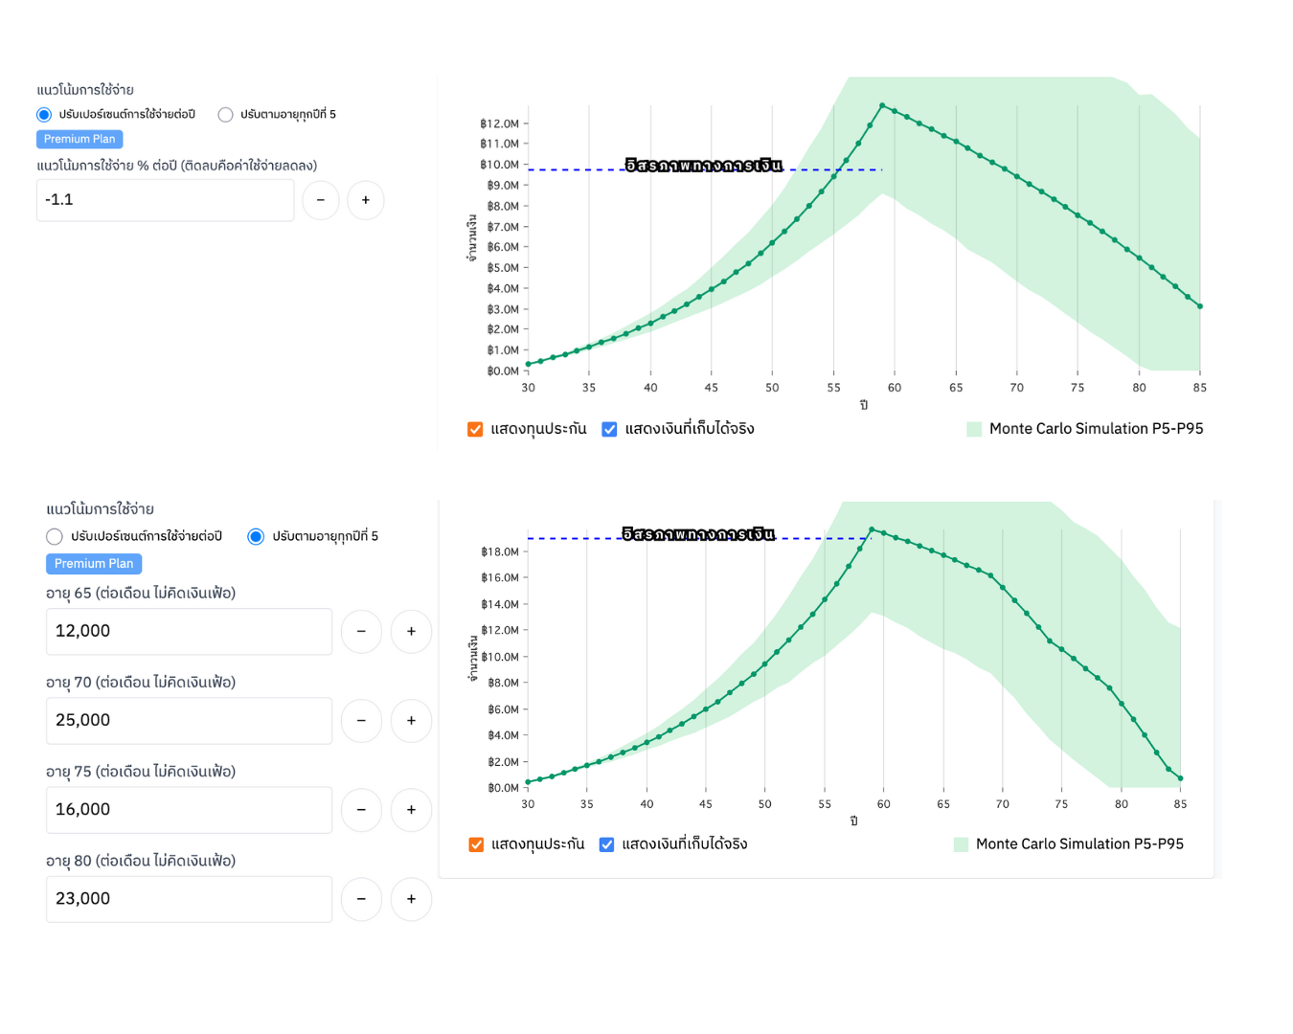The width and height of the screenshot is (1293, 1034).
Task: Select top 'ปรับเปอร์เซนต์การใช้จ่ายต่อปี' radio option
Action: tap(44, 115)
